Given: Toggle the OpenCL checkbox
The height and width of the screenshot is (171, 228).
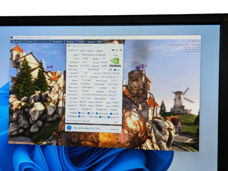Looking at the screenshot, I should pyautogui.click(x=79, y=113).
